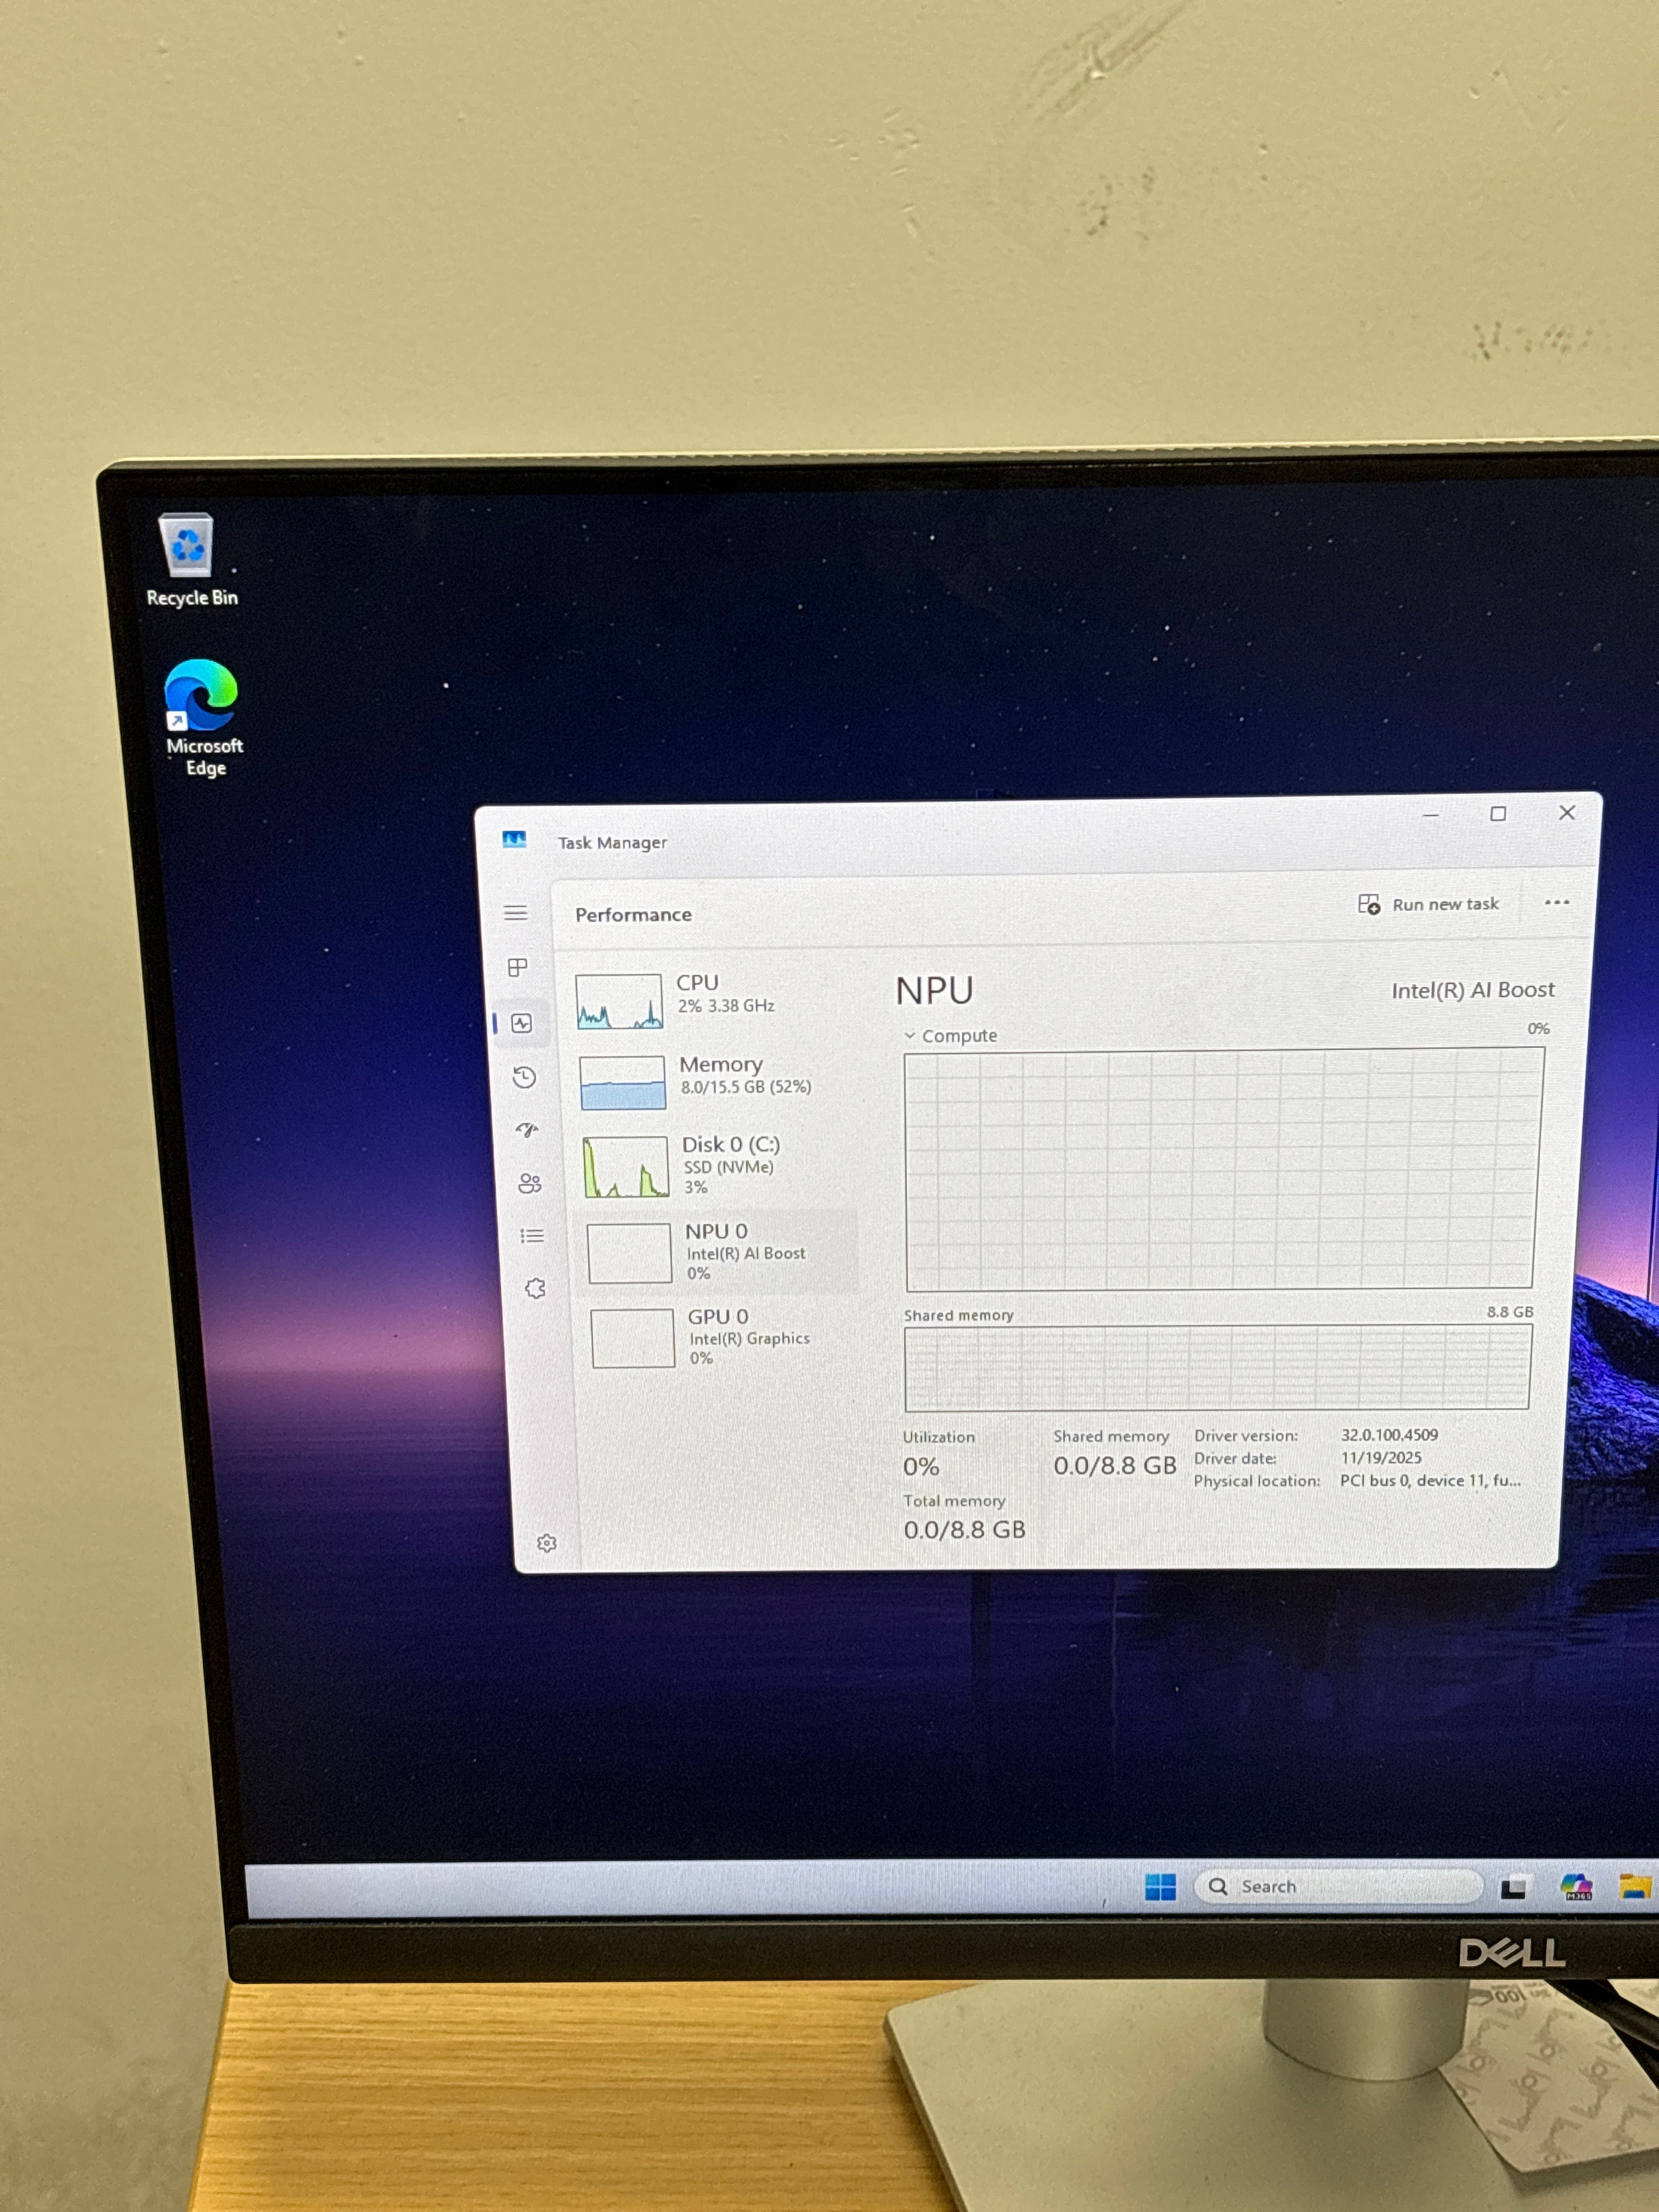Screen dimensions: 1659x2212
Task: Click the Driver version value 32.0.100.4509
Action: 1389,1435
